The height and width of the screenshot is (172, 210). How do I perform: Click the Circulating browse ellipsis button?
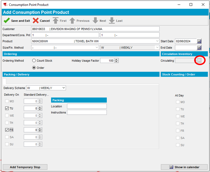199,61
